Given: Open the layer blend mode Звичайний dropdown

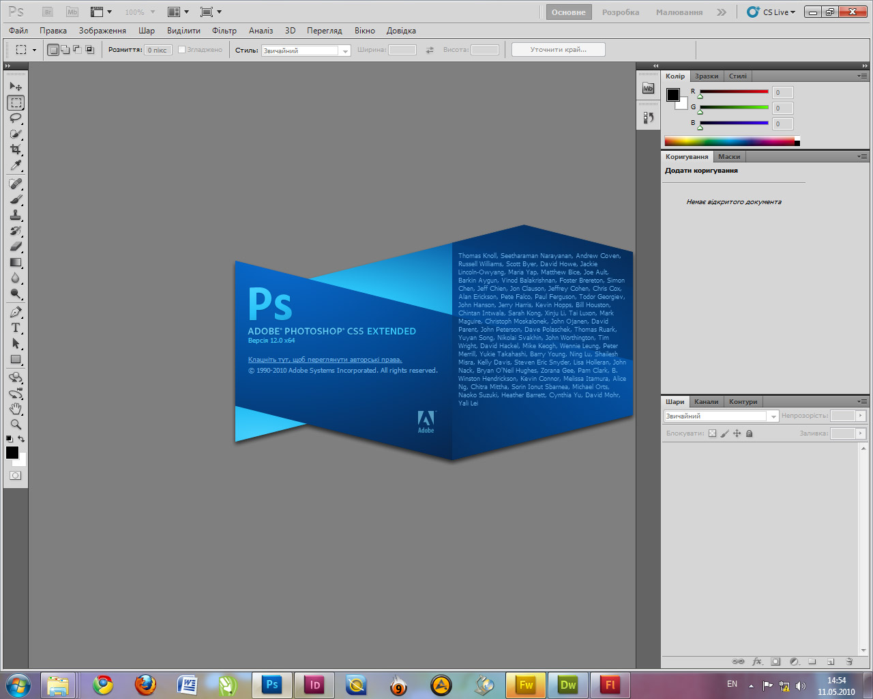Looking at the screenshot, I should click(x=722, y=416).
